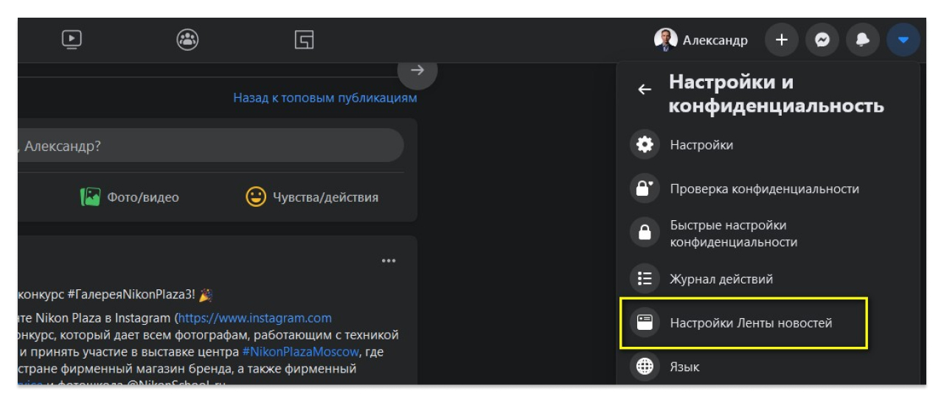
Task: Open Александр's profile
Action: point(701,40)
